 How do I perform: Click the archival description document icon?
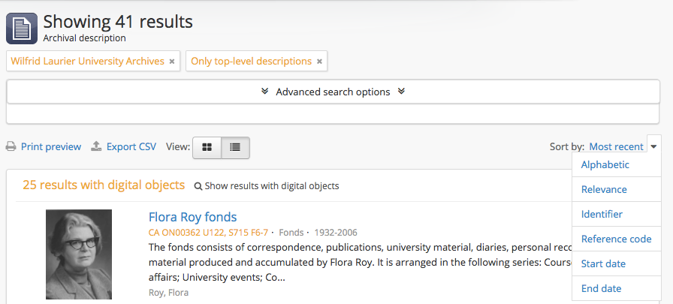(x=22, y=29)
